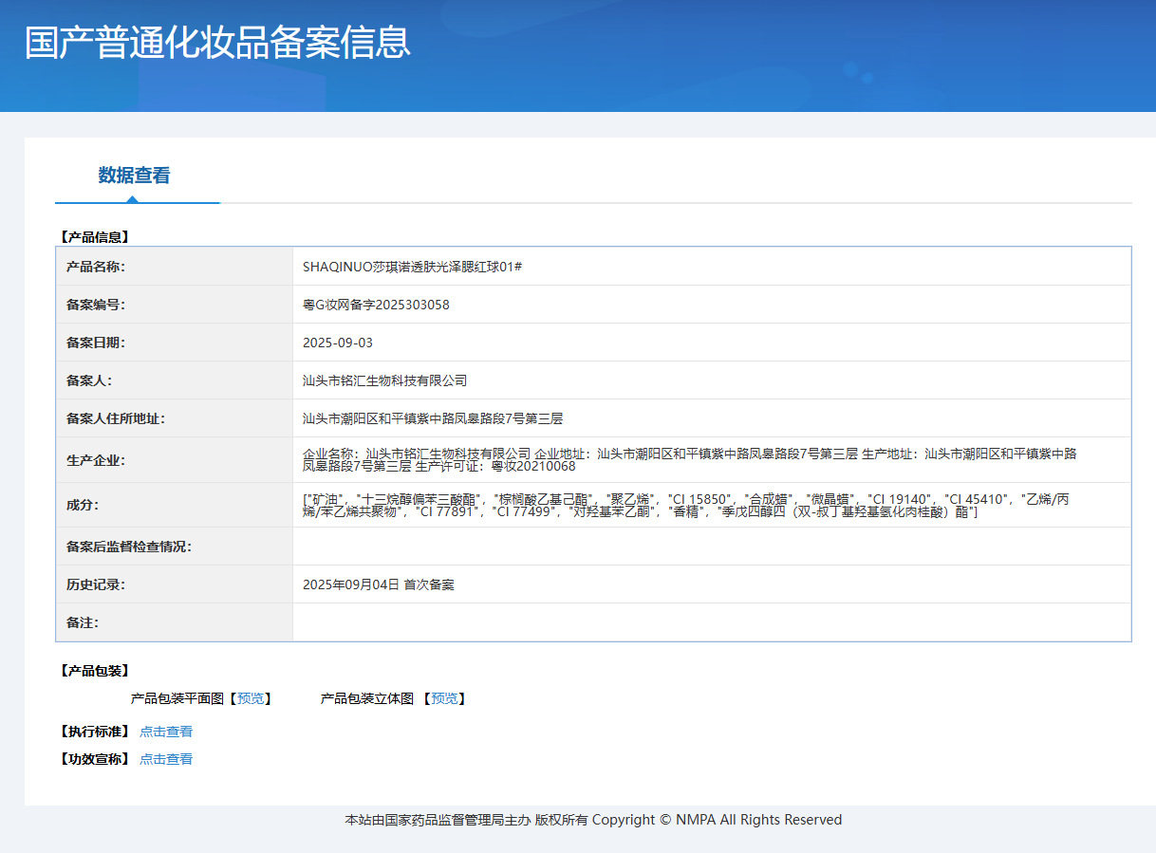Click the 产品信息 section heading

point(95,237)
